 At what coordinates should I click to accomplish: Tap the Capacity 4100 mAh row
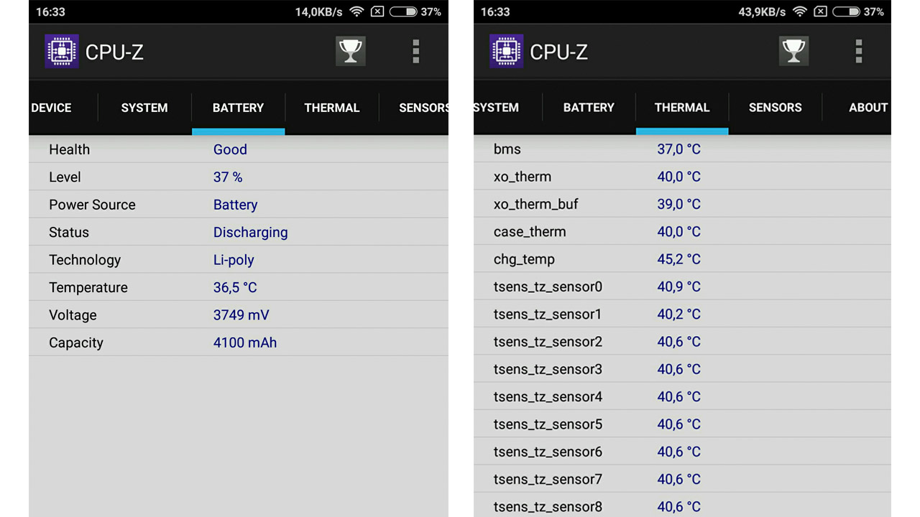pyautogui.click(x=238, y=343)
